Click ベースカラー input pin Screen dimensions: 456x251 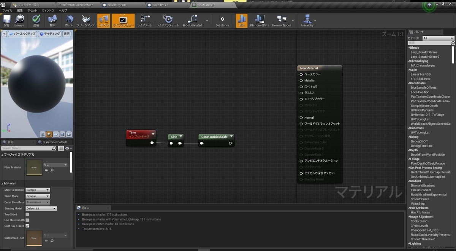point(301,74)
